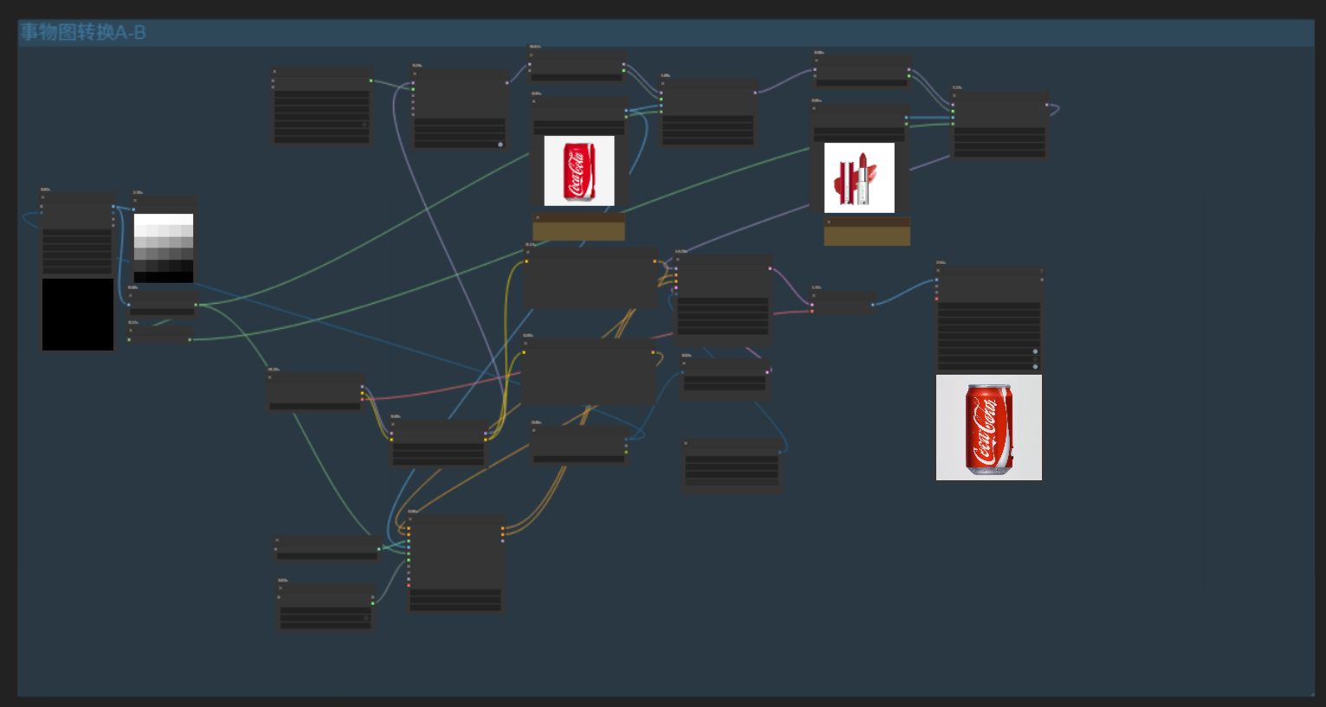Open the large Coca-Cola can output preview
This screenshot has width=1326, height=707.
(x=989, y=427)
